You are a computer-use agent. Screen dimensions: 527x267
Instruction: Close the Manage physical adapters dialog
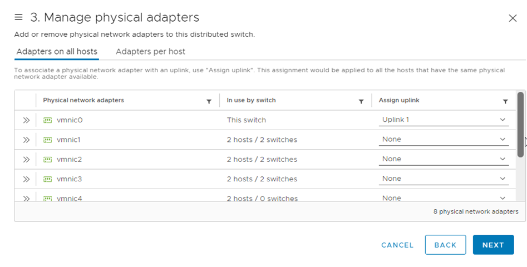(x=513, y=18)
